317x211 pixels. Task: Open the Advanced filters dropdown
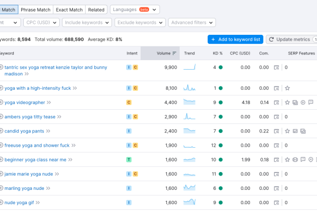192,22
